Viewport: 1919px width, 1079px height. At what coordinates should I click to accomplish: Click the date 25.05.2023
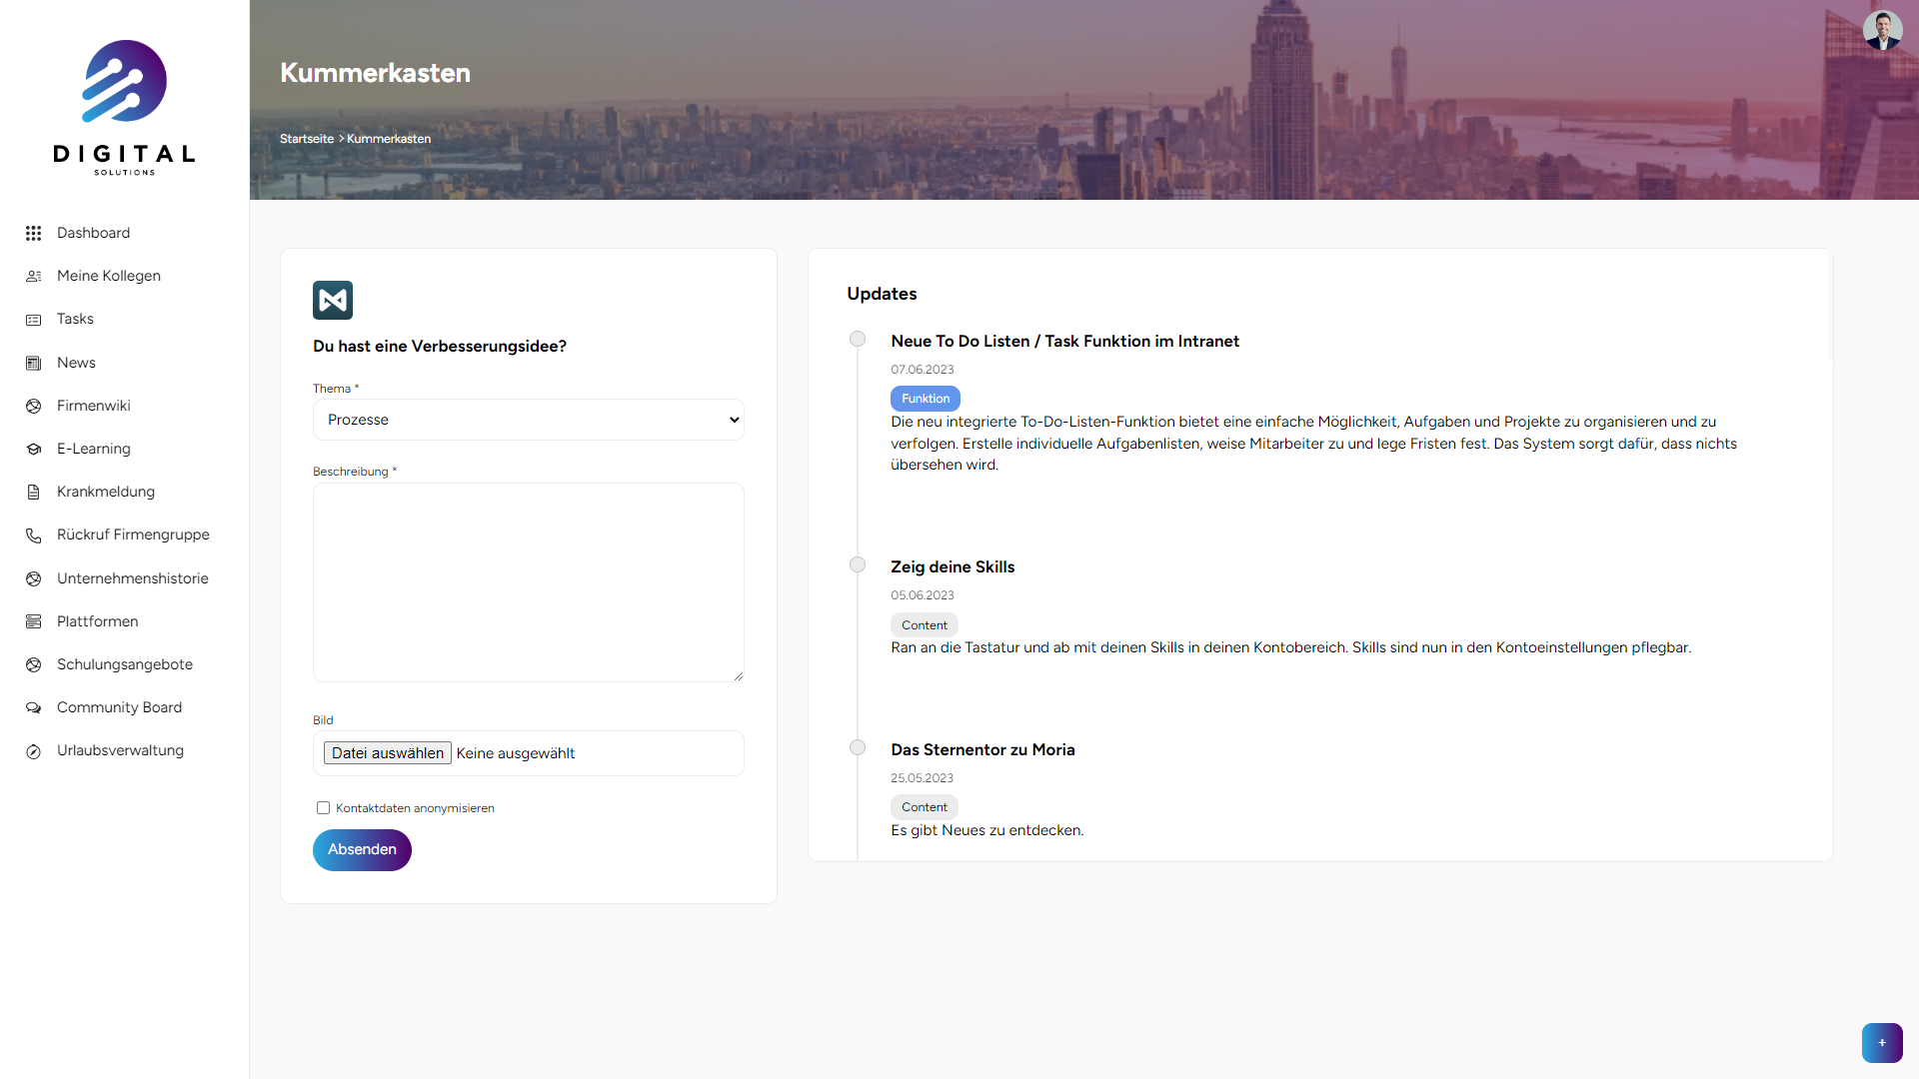click(923, 778)
